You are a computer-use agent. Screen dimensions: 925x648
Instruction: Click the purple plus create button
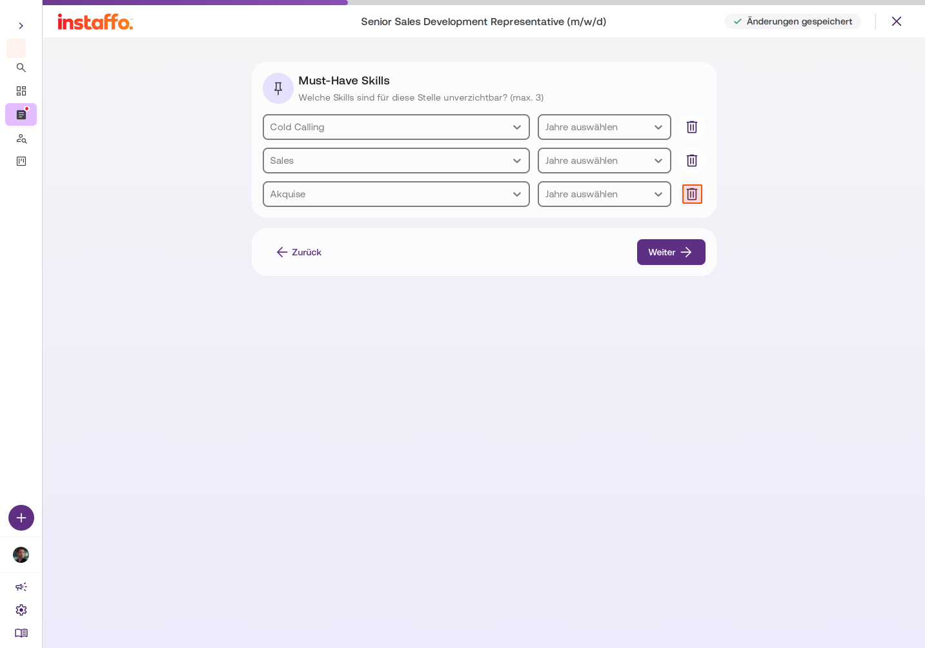(x=21, y=518)
